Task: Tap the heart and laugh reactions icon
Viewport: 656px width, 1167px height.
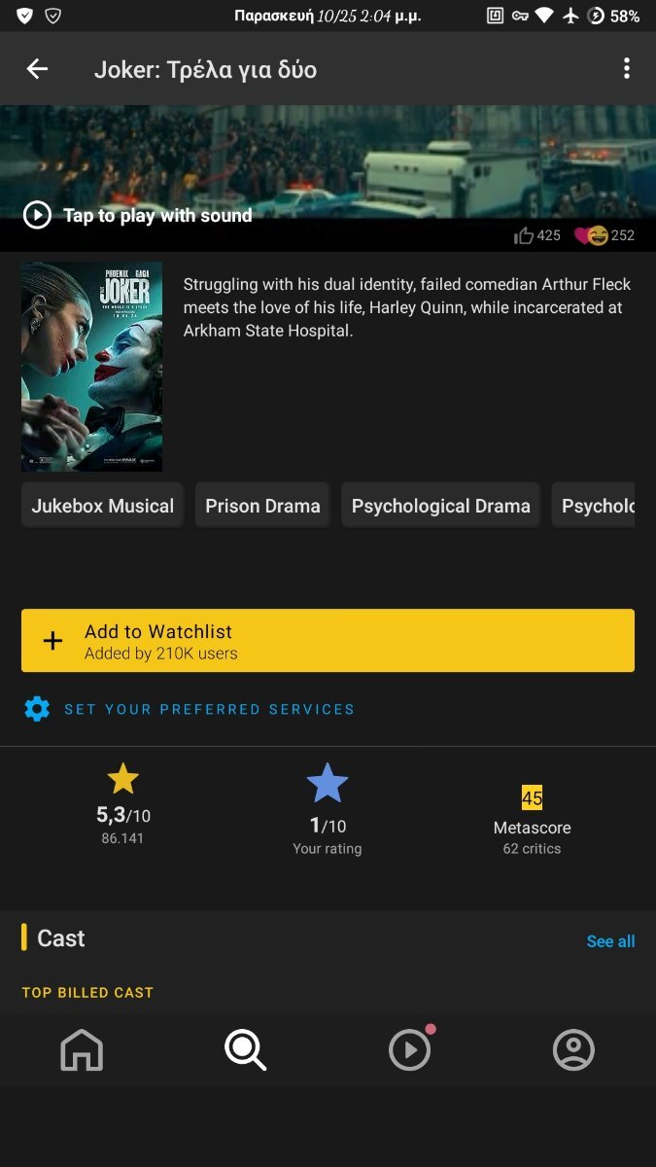Action: pyautogui.click(x=591, y=235)
